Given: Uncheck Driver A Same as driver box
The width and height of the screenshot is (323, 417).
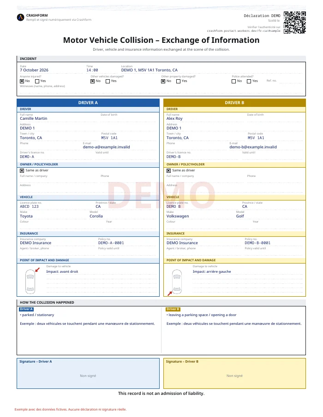Looking at the screenshot, I should coord(22,170).
